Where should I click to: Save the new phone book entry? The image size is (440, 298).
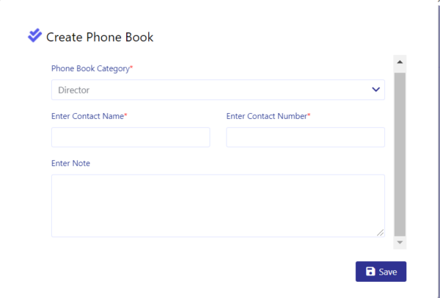click(x=381, y=272)
